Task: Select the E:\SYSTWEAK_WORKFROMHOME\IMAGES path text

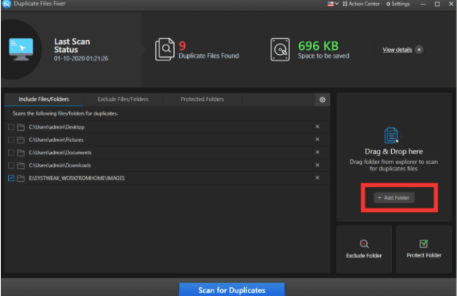Action: click(x=77, y=178)
